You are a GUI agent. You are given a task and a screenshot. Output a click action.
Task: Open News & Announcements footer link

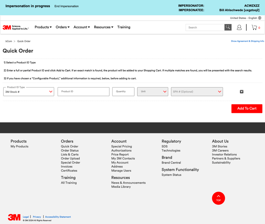click(128, 183)
